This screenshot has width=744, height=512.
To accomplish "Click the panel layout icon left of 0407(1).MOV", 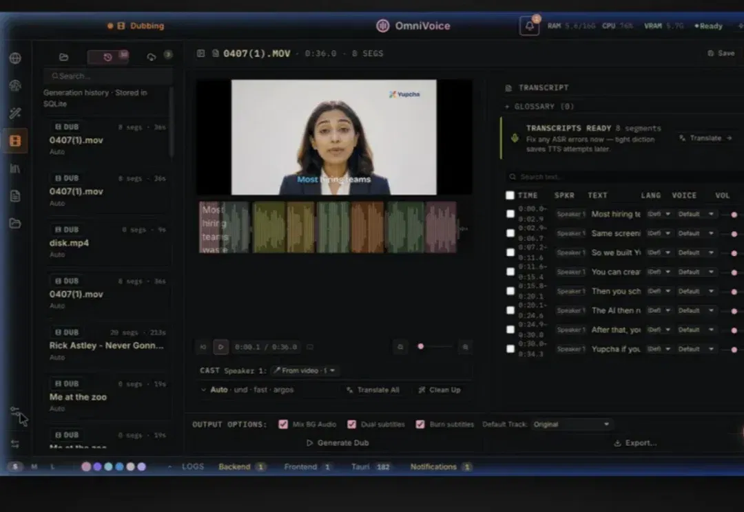I will pyautogui.click(x=201, y=54).
